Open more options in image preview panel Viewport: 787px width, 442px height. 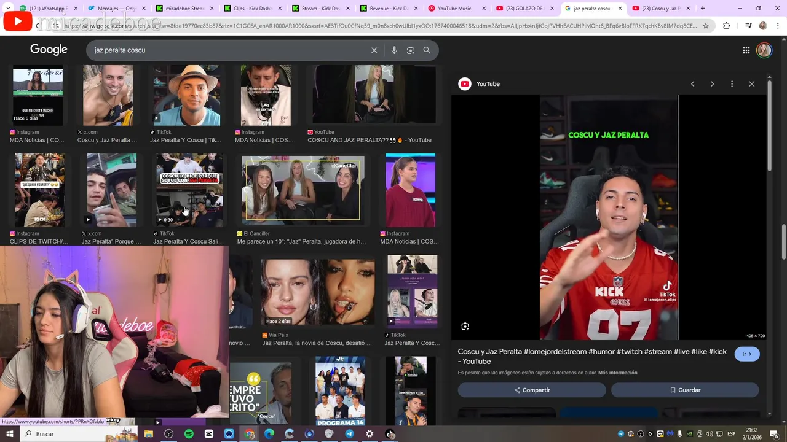(732, 84)
